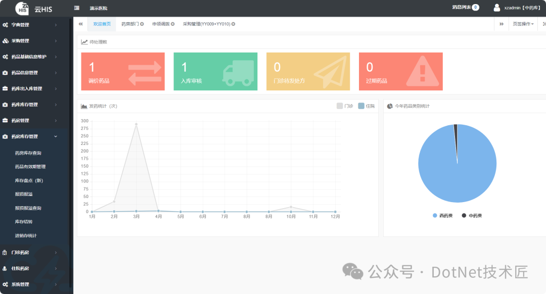
Task: Close the 药房部门 tab
Action: coord(142,24)
